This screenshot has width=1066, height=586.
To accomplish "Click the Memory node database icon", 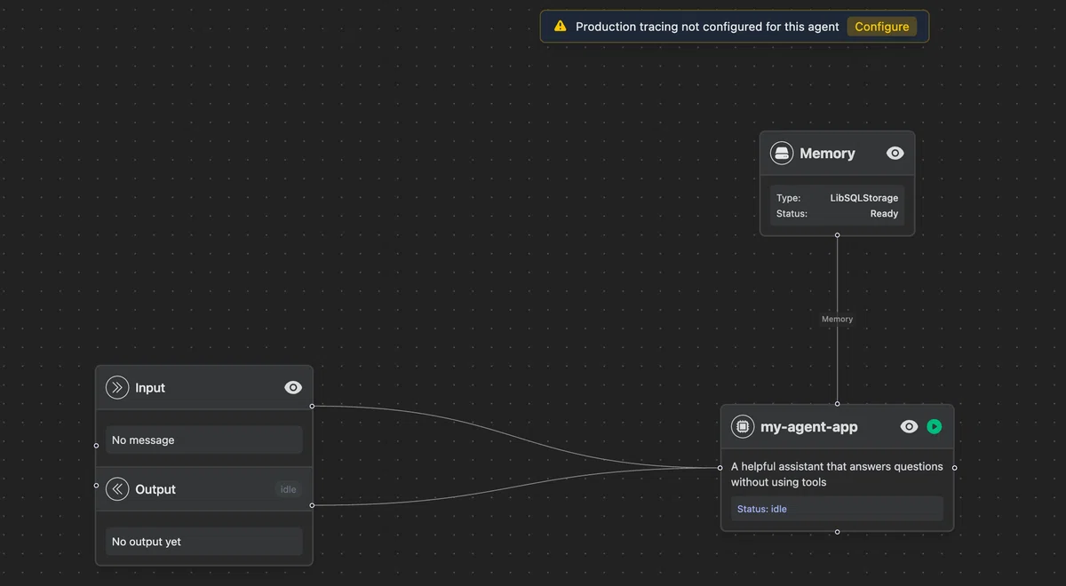I will (782, 153).
